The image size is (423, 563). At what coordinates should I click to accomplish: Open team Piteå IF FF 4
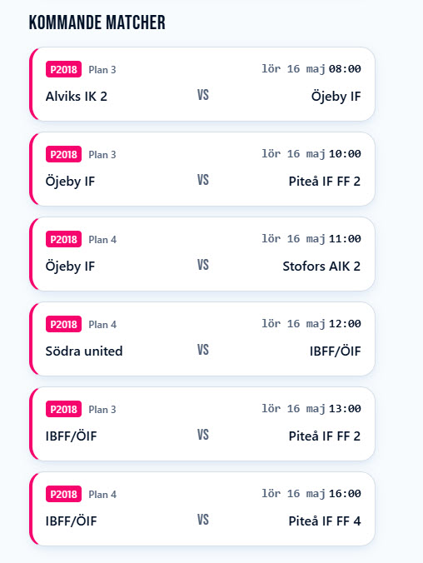325,521
